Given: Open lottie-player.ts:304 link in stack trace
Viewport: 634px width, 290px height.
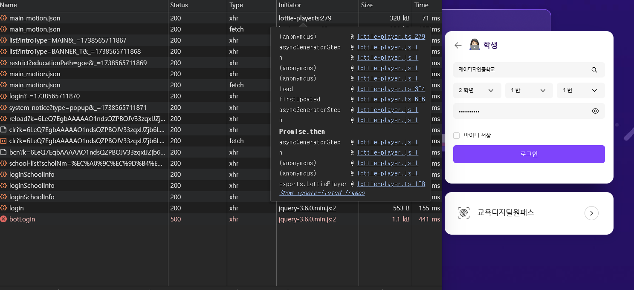Looking at the screenshot, I should 391,89.
